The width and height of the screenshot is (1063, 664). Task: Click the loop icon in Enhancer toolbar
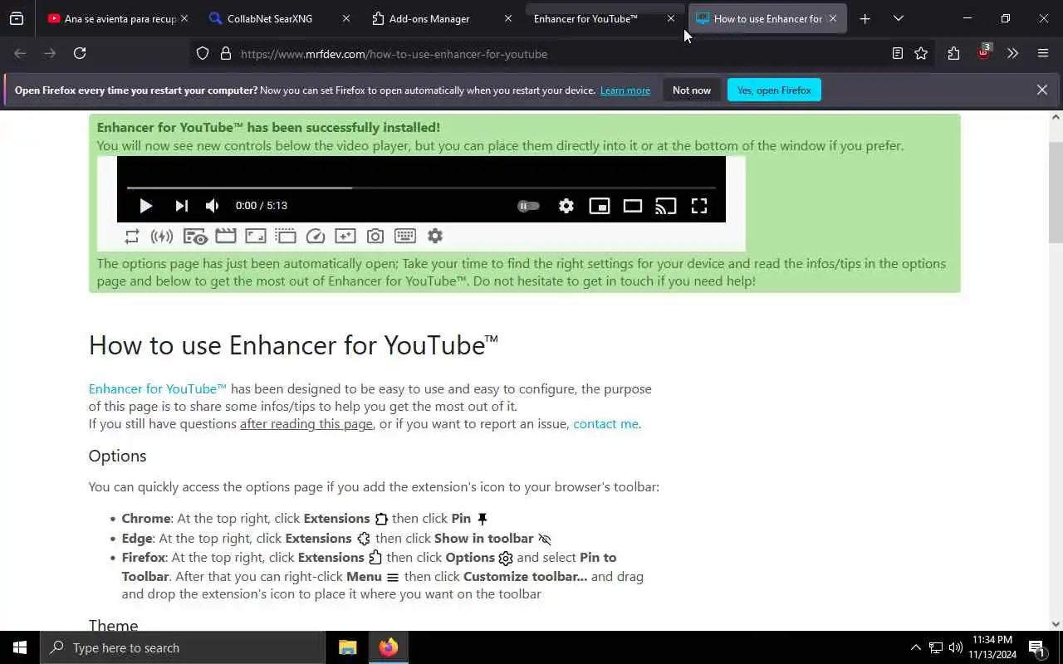pyautogui.click(x=132, y=237)
